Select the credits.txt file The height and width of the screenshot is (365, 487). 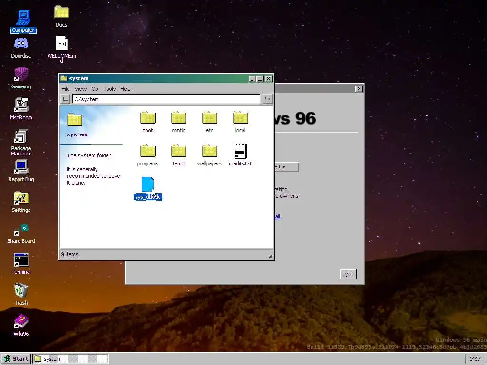[240, 155]
